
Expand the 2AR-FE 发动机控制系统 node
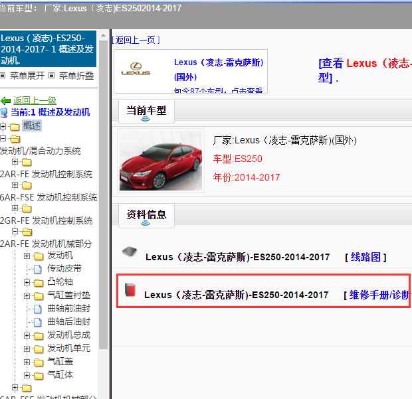[15, 162]
